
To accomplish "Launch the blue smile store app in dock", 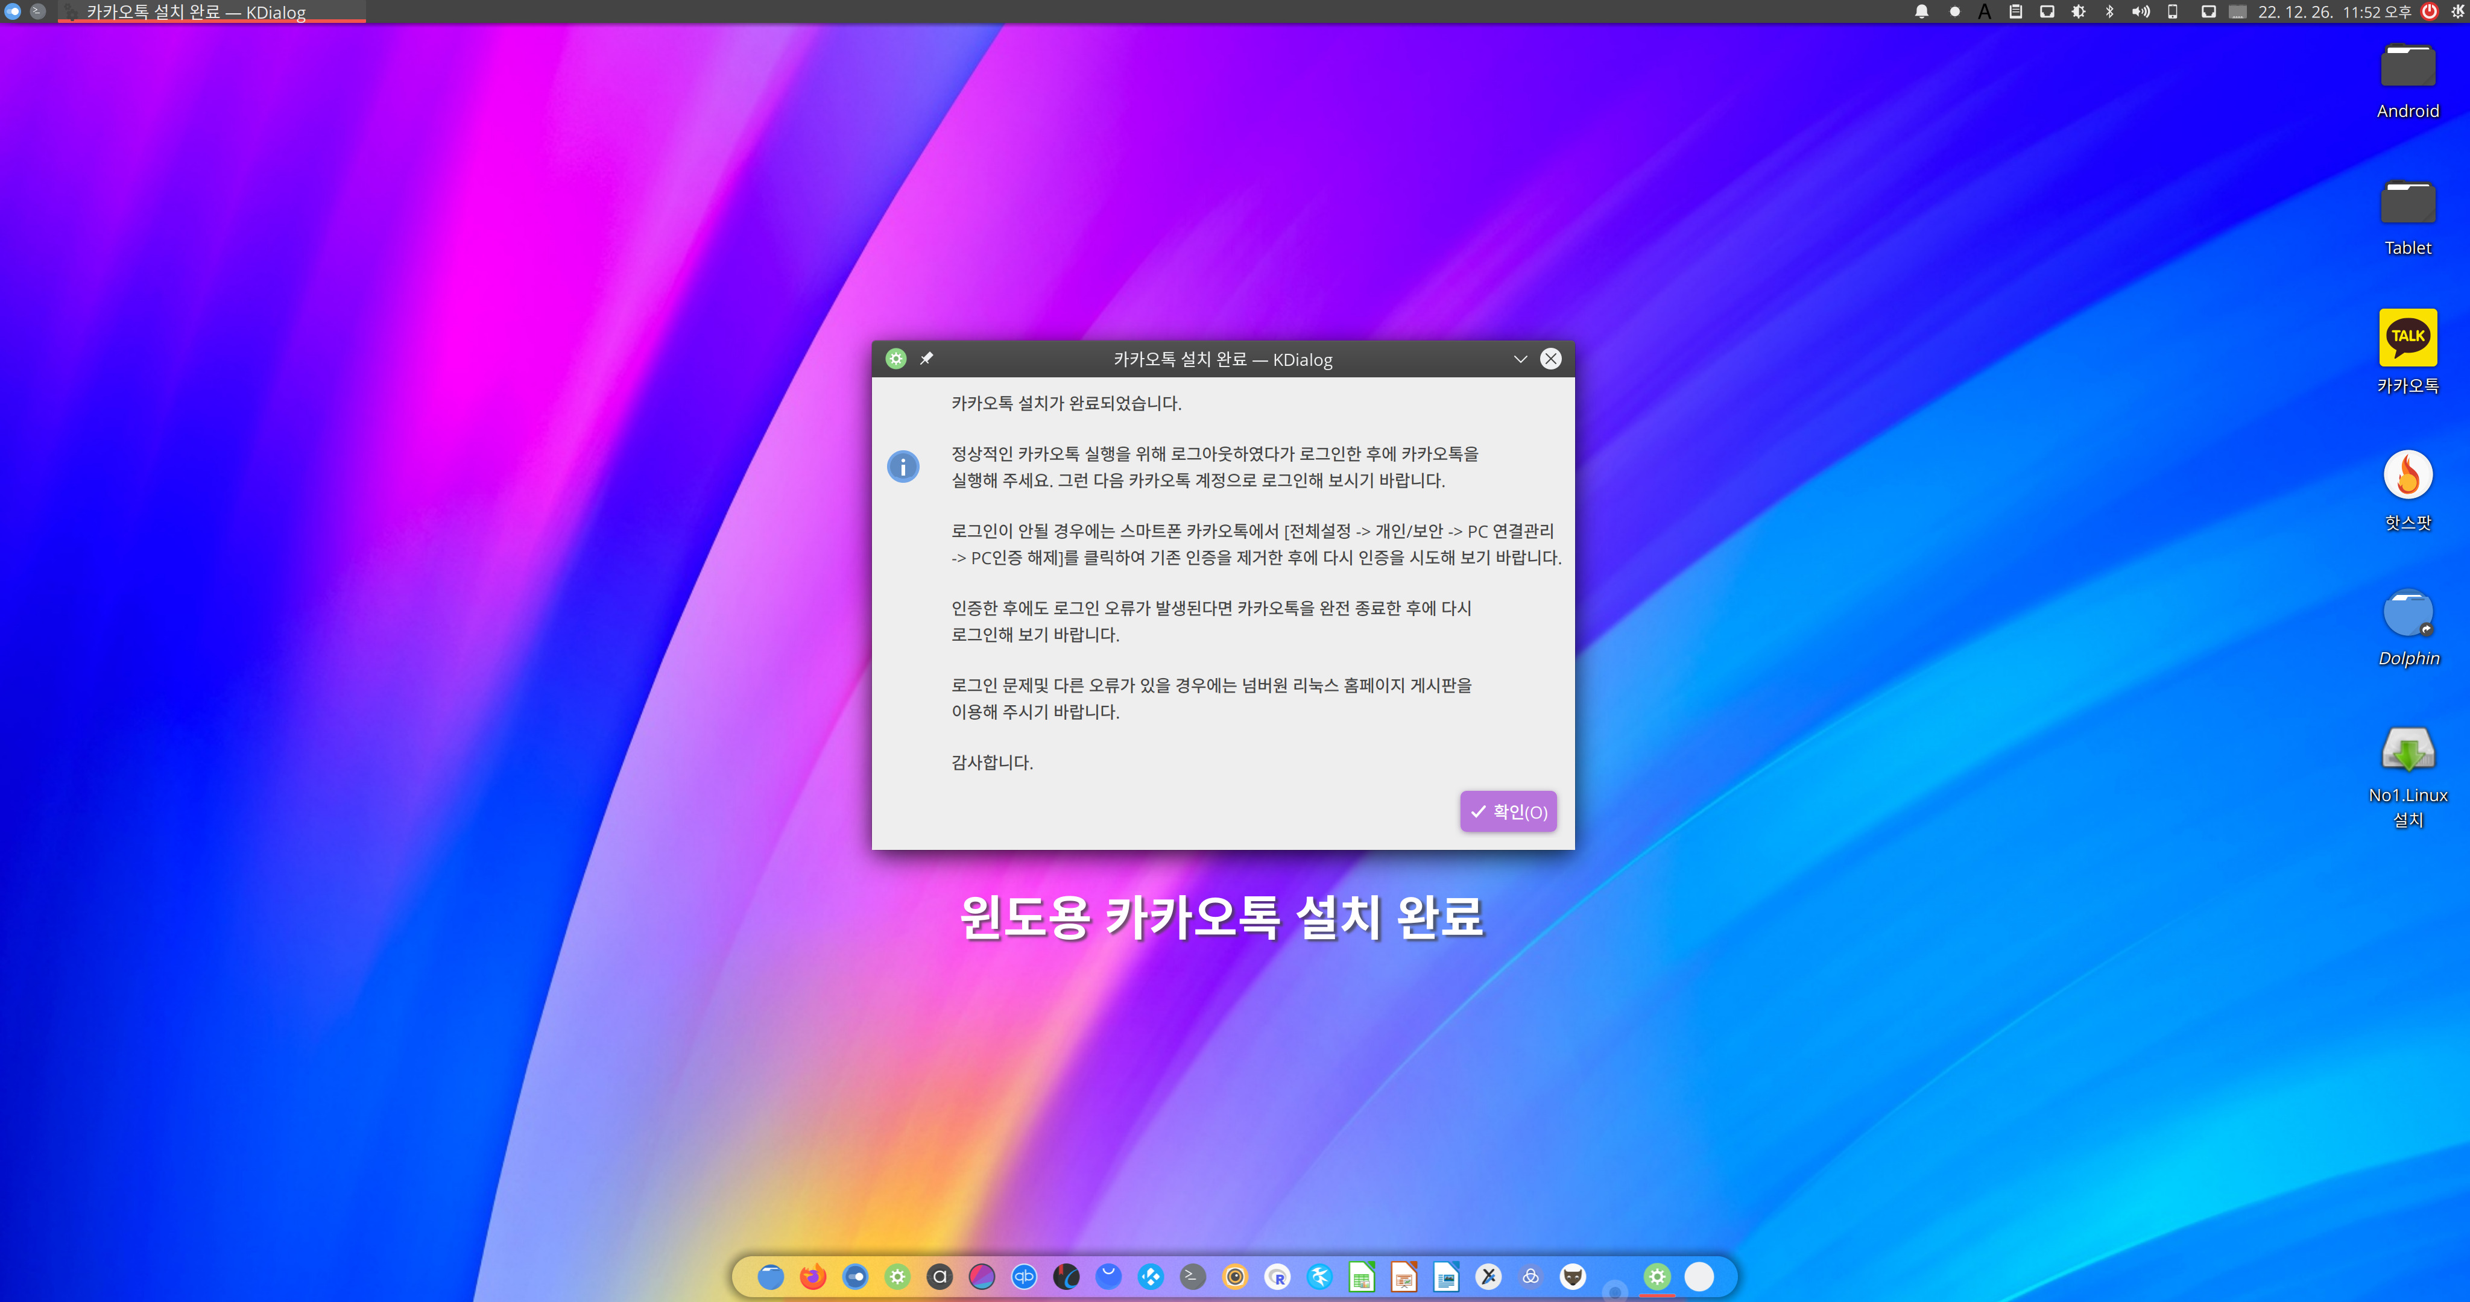I will (1108, 1276).
